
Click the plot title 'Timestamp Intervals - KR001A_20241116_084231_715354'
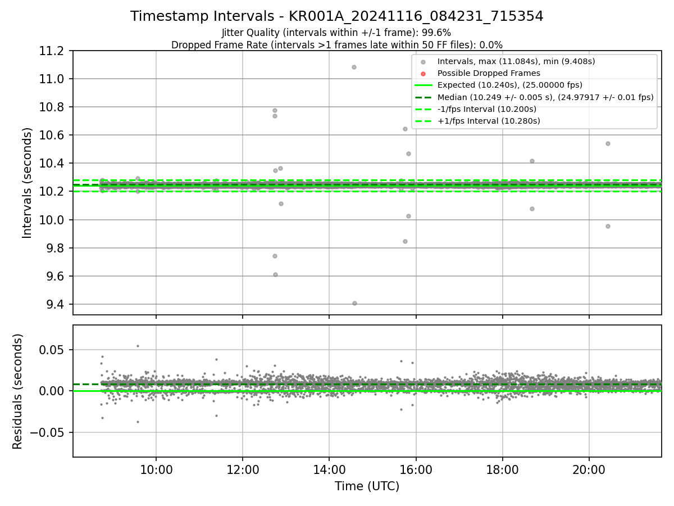[x=336, y=16]
